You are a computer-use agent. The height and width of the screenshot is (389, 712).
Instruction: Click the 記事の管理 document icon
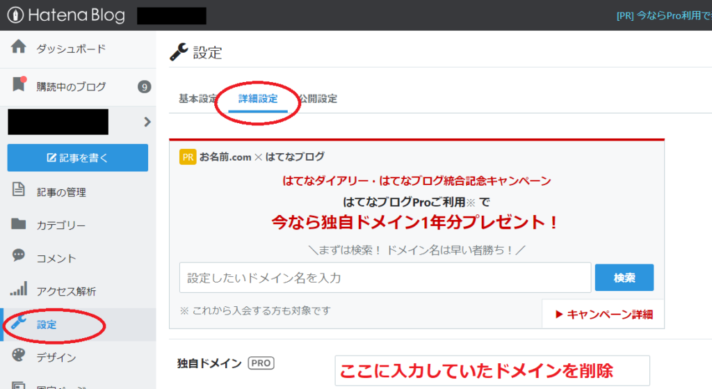(19, 189)
